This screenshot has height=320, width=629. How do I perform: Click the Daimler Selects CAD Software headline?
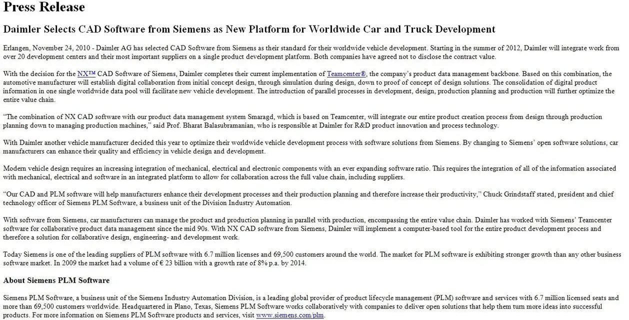pos(249,29)
